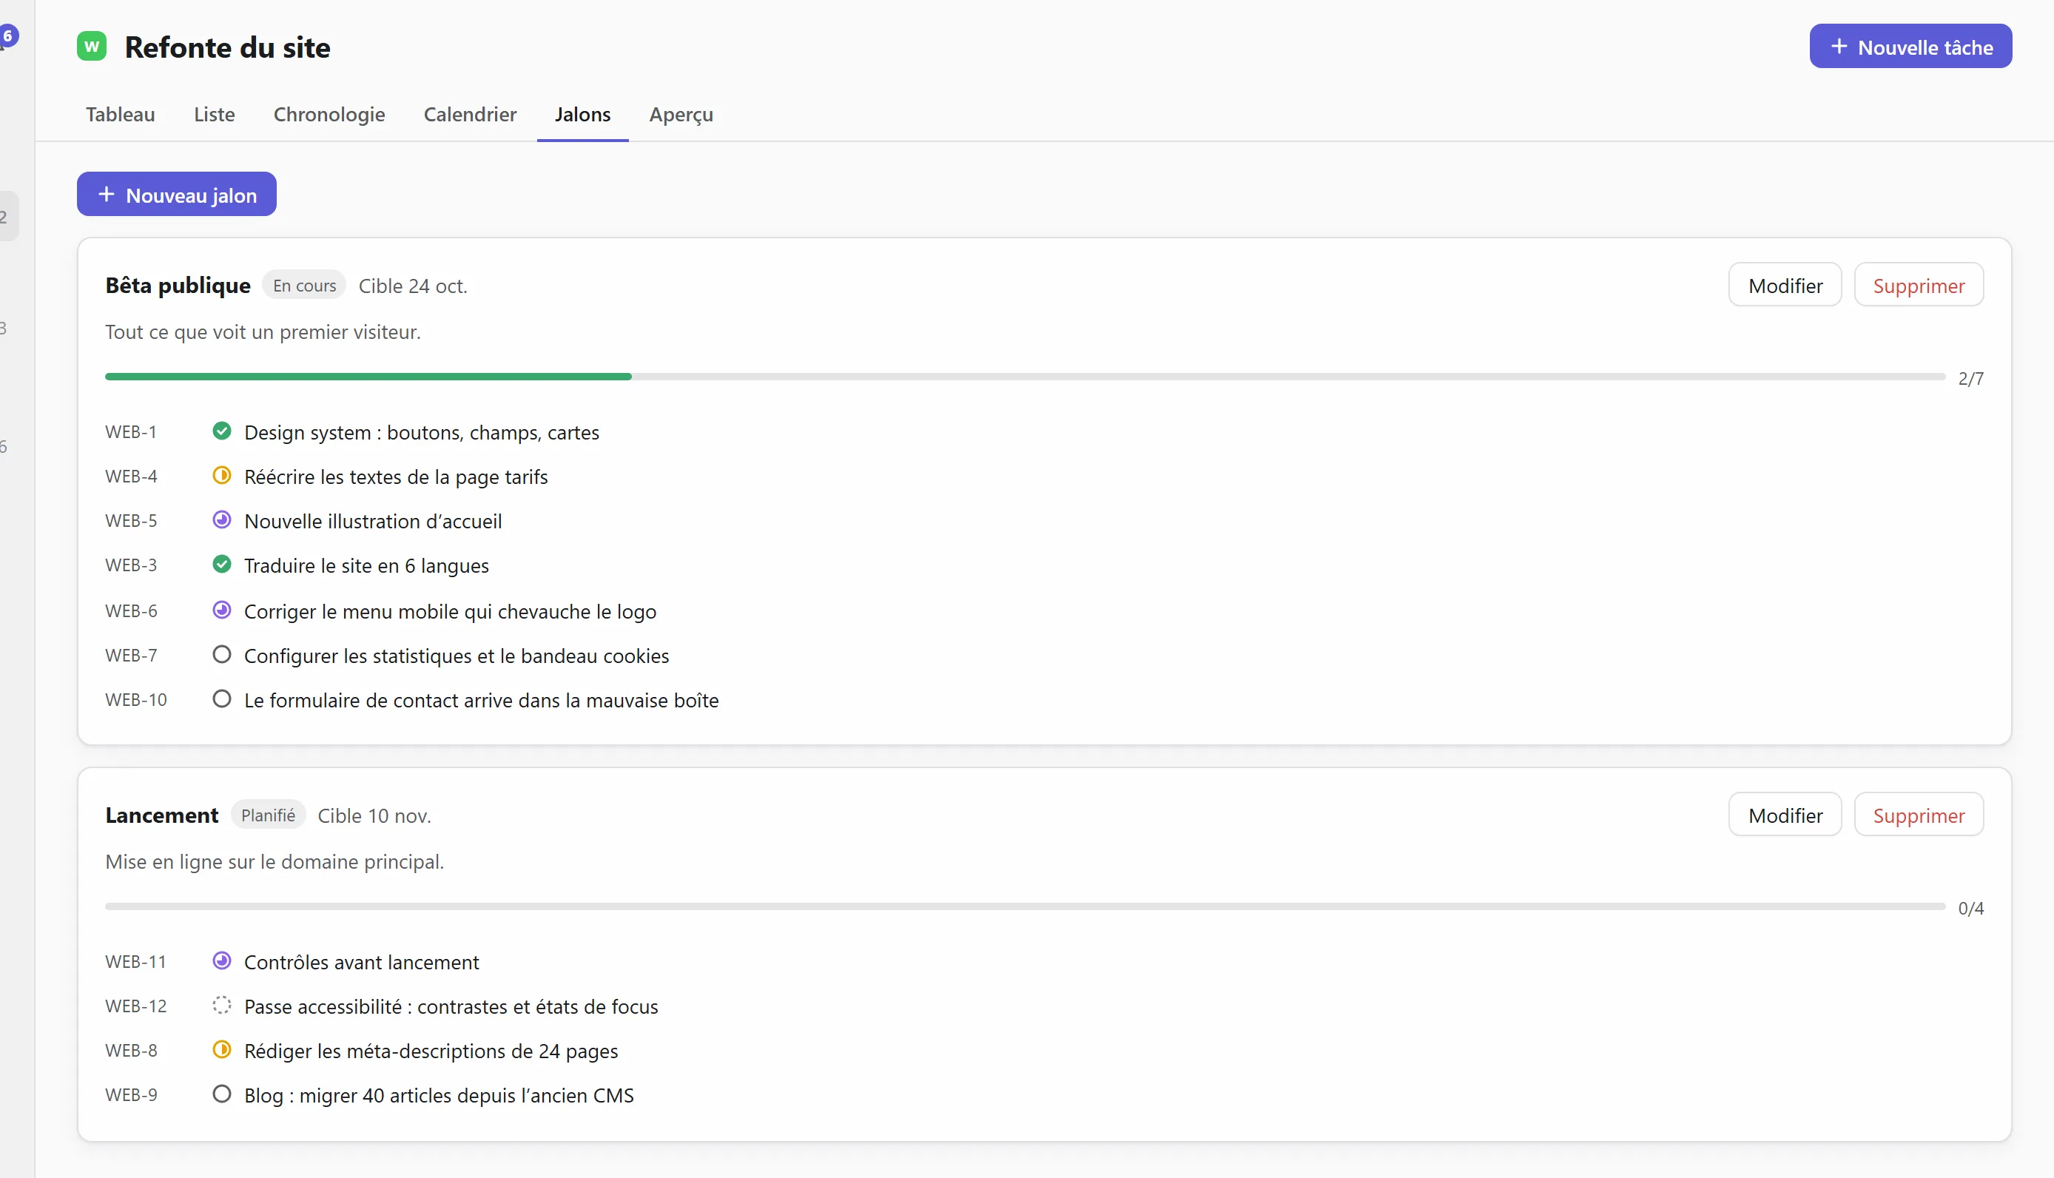Viewport: 2054px width, 1178px height.
Task: Click the done status icon for WEB-1
Action: click(222, 431)
